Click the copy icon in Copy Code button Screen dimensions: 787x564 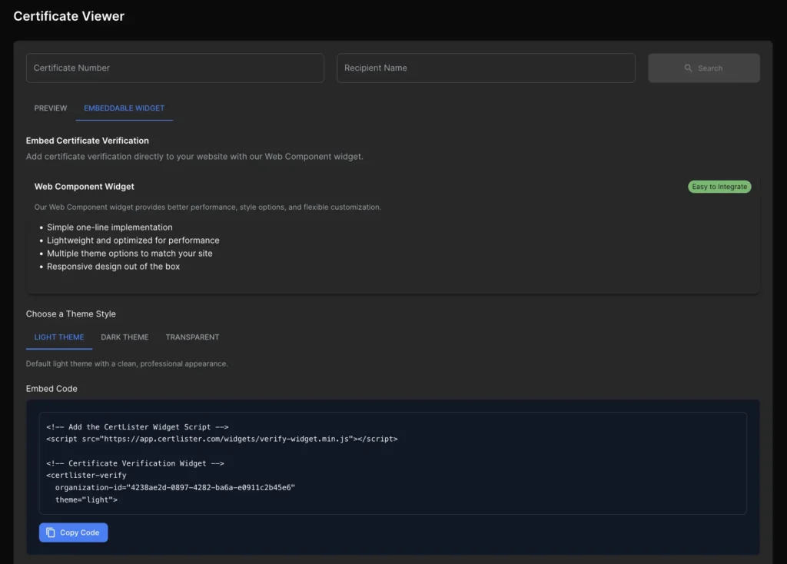[51, 532]
